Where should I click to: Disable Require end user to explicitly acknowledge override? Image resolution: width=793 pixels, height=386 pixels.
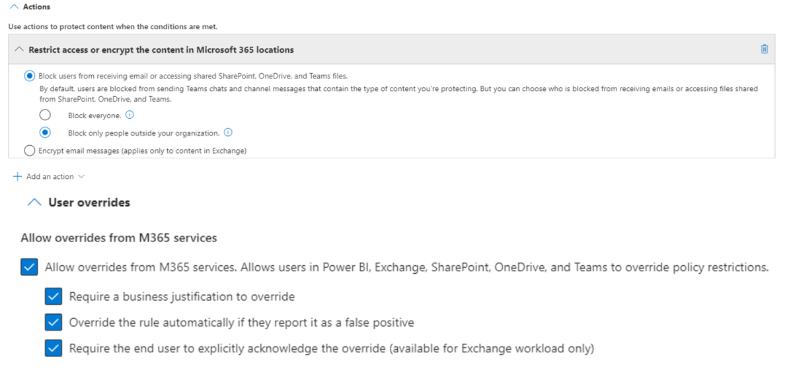(x=54, y=348)
